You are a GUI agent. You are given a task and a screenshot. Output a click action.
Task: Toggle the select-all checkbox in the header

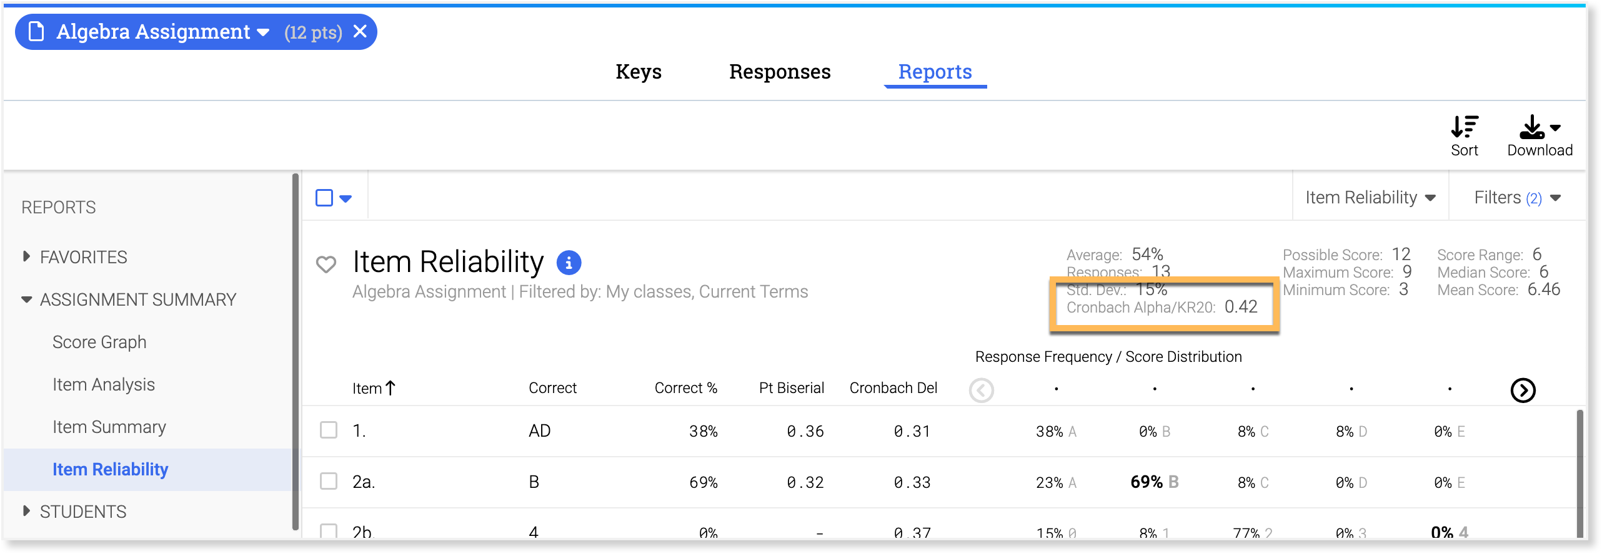tap(324, 198)
